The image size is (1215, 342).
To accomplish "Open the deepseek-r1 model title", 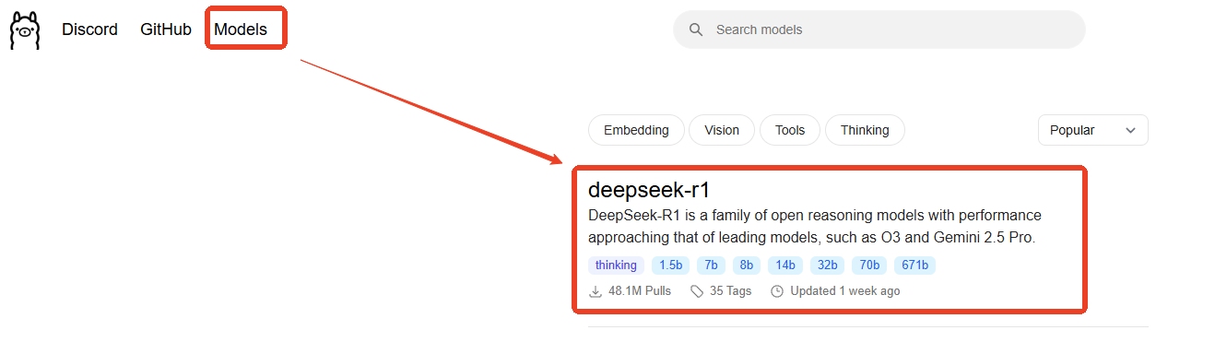I will click(649, 190).
